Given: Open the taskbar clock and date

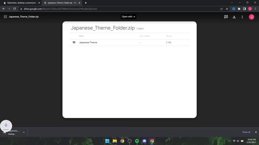Looking at the screenshot, I should (x=251, y=141).
